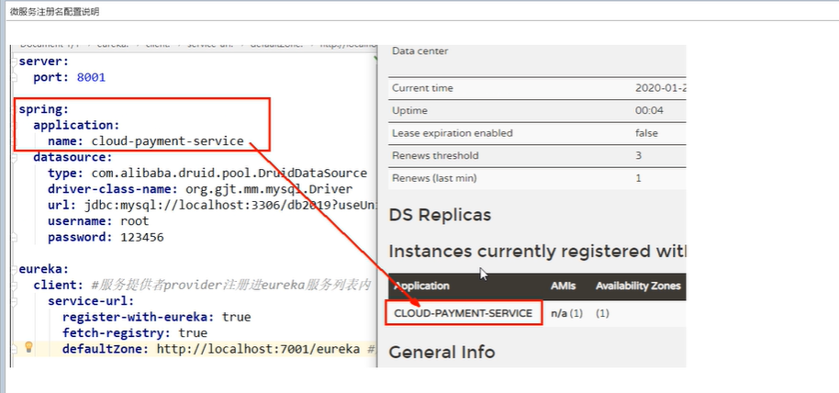Click the yellow lightbulb intention icon
Viewport: 839px width, 393px height.
(x=28, y=347)
